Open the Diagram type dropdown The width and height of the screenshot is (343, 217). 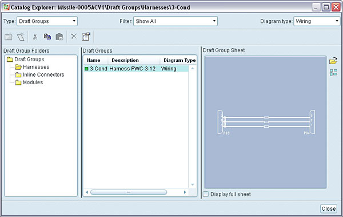point(317,21)
